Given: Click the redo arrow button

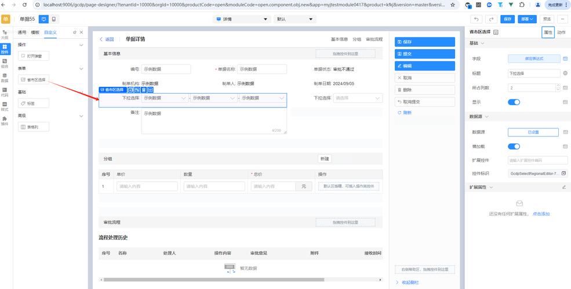Looking at the screenshot, I should click(x=491, y=19).
